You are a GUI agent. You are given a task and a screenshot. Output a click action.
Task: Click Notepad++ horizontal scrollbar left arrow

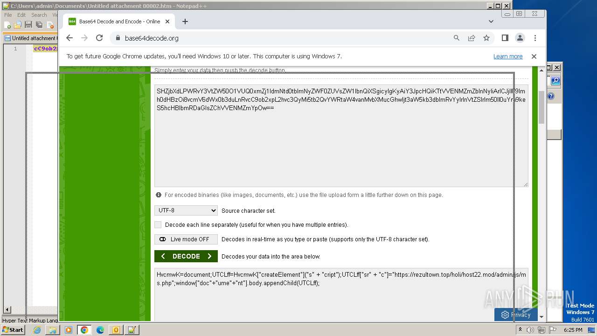(7, 310)
